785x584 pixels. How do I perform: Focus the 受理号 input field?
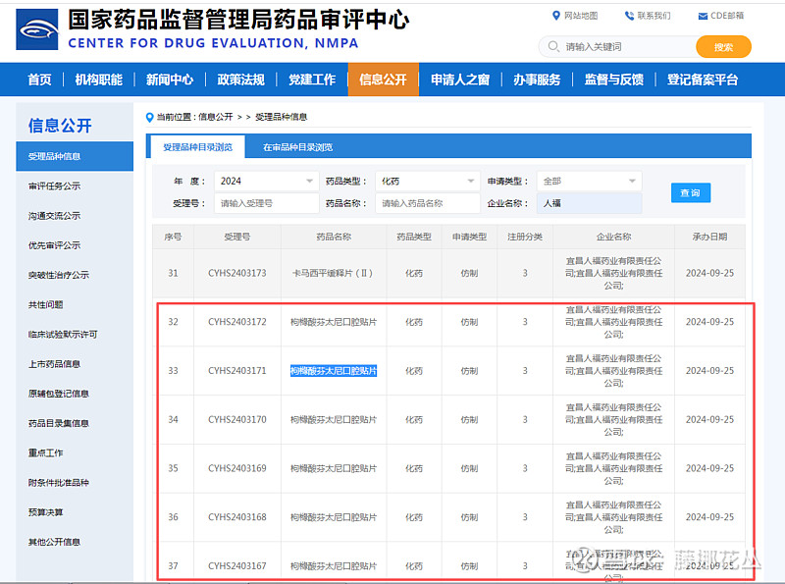point(265,203)
